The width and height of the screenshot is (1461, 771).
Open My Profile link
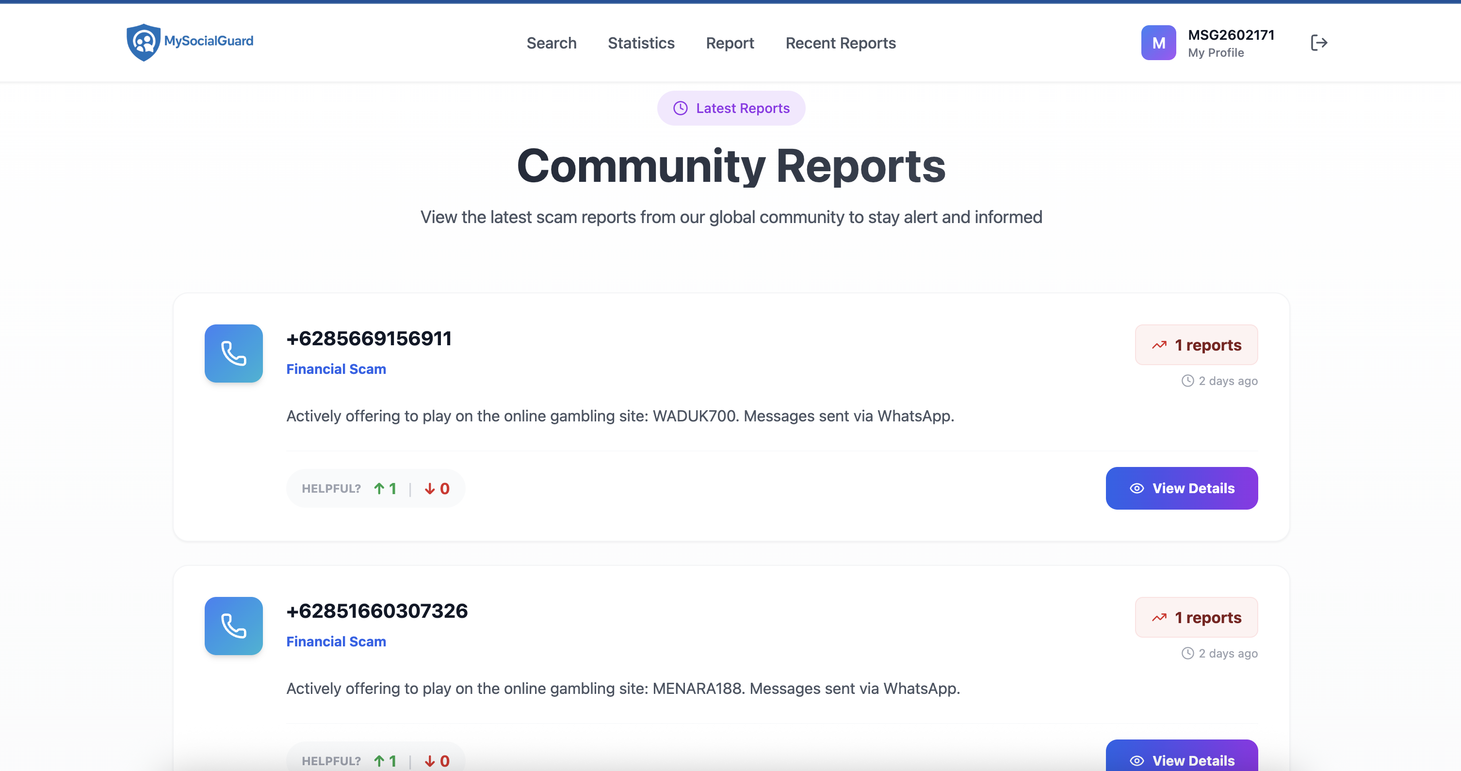tap(1216, 53)
